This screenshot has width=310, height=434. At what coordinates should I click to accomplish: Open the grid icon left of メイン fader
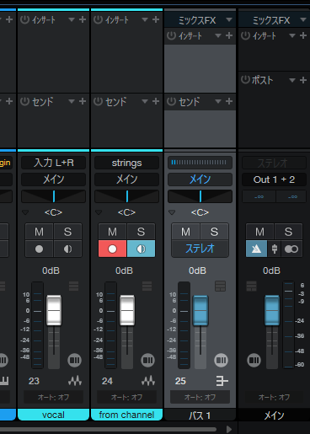tap(251, 286)
